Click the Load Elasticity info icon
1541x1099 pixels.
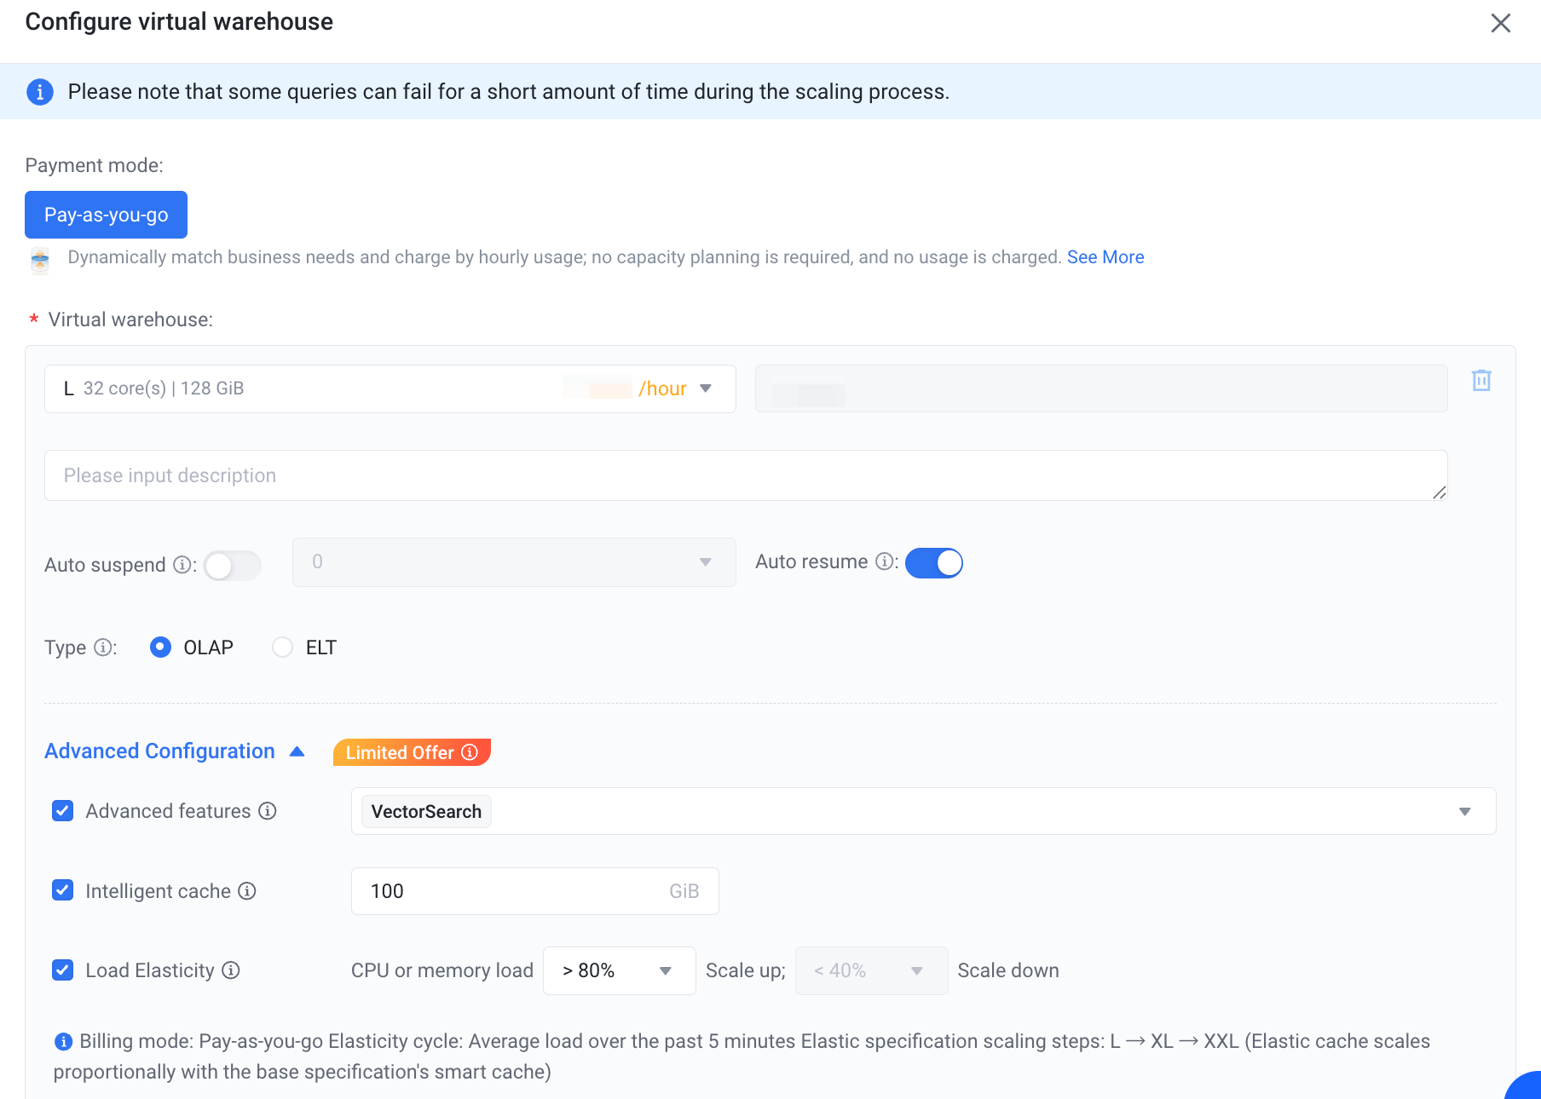(231, 970)
